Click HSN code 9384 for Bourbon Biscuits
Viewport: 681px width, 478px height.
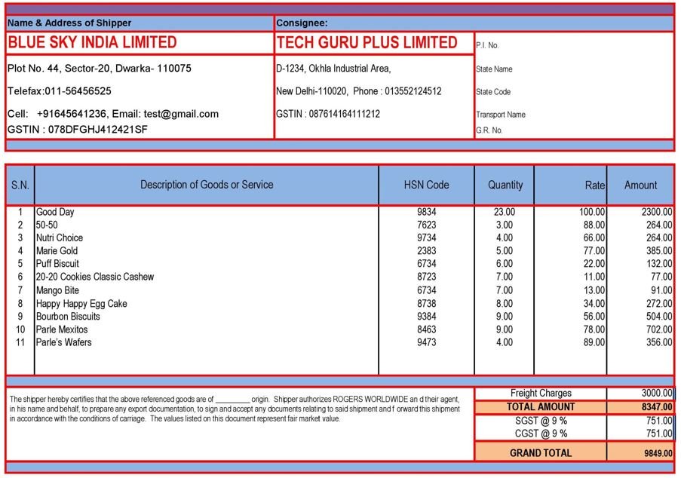pos(427,317)
